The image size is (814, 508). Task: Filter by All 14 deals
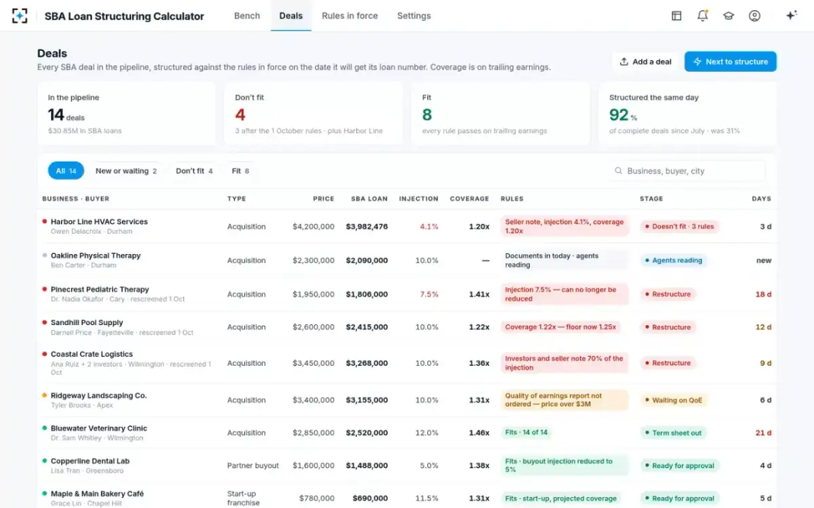(x=66, y=171)
